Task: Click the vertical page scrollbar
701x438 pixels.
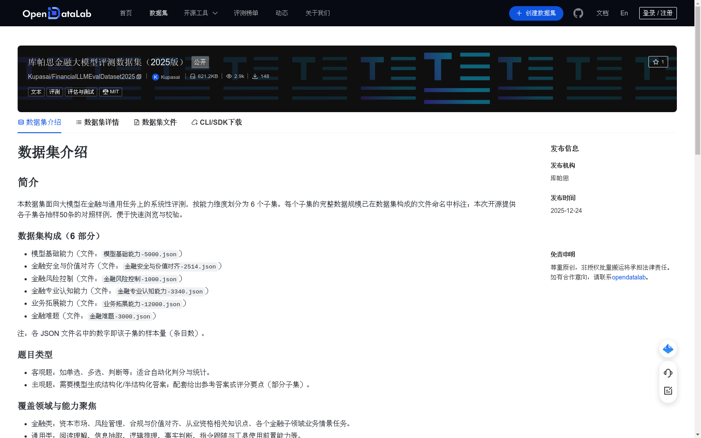Action: click(x=697, y=81)
